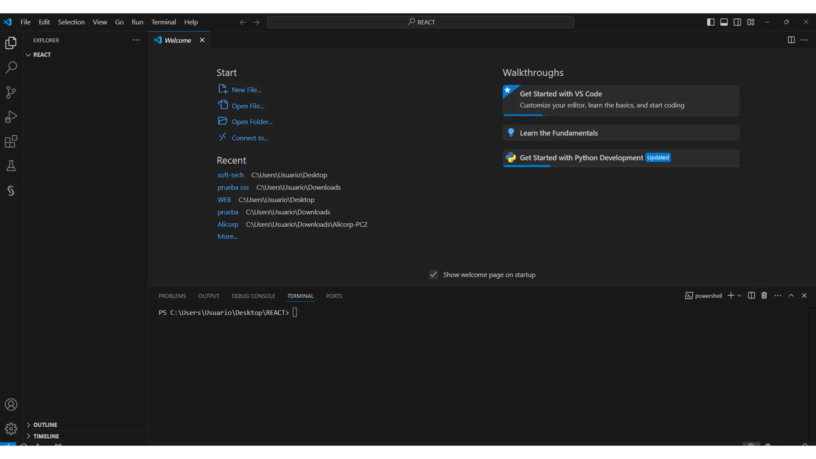Image resolution: width=816 pixels, height=459 pixels.
Task: Open Get Started with VS Code walkthrough
Action: [621, 100]
